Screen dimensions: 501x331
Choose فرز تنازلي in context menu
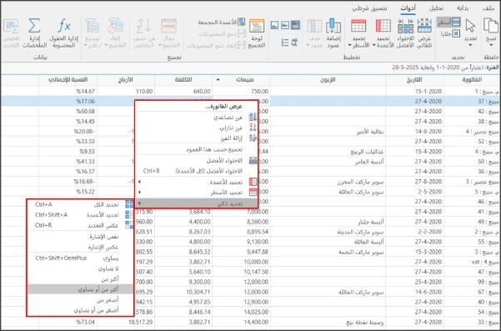pos(197,128)
